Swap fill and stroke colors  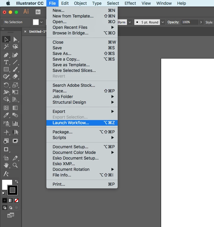pos(17,182)
